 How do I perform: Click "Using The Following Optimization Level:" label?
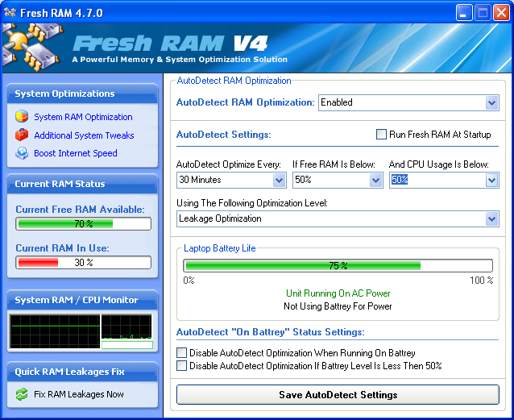coord(252,203)
